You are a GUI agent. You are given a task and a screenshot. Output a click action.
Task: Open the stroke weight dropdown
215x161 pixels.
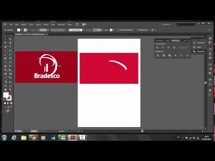point(48,30)
